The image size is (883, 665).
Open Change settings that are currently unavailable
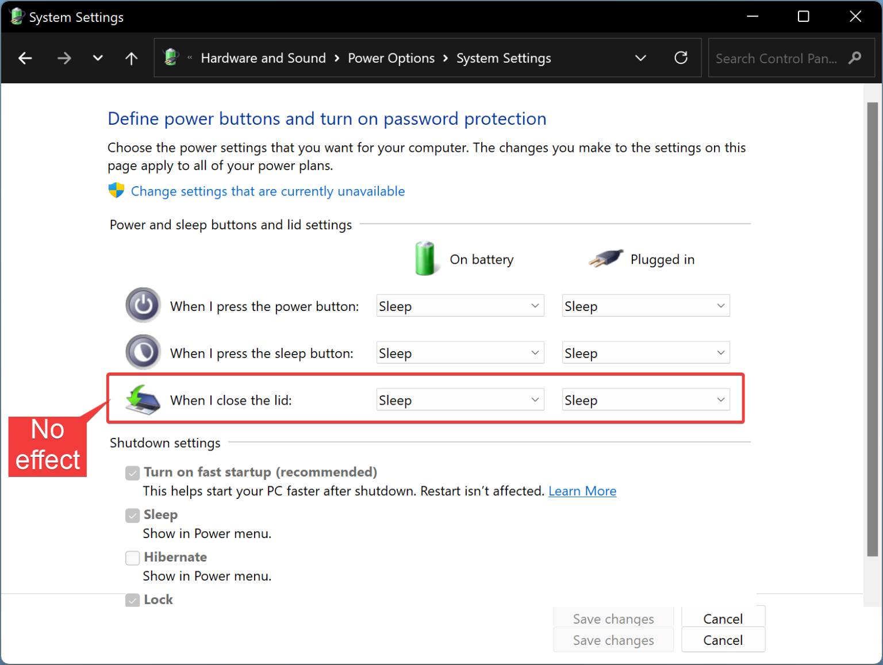[x=268, y=191]
